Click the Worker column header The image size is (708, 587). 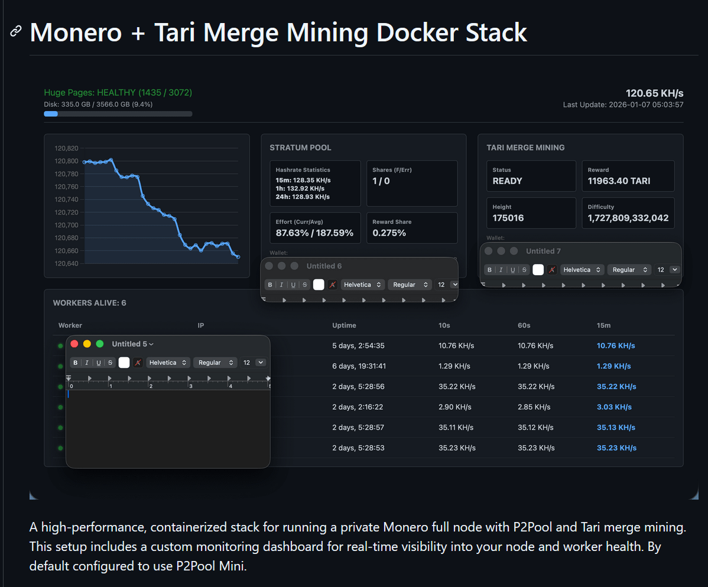(70, 325)
